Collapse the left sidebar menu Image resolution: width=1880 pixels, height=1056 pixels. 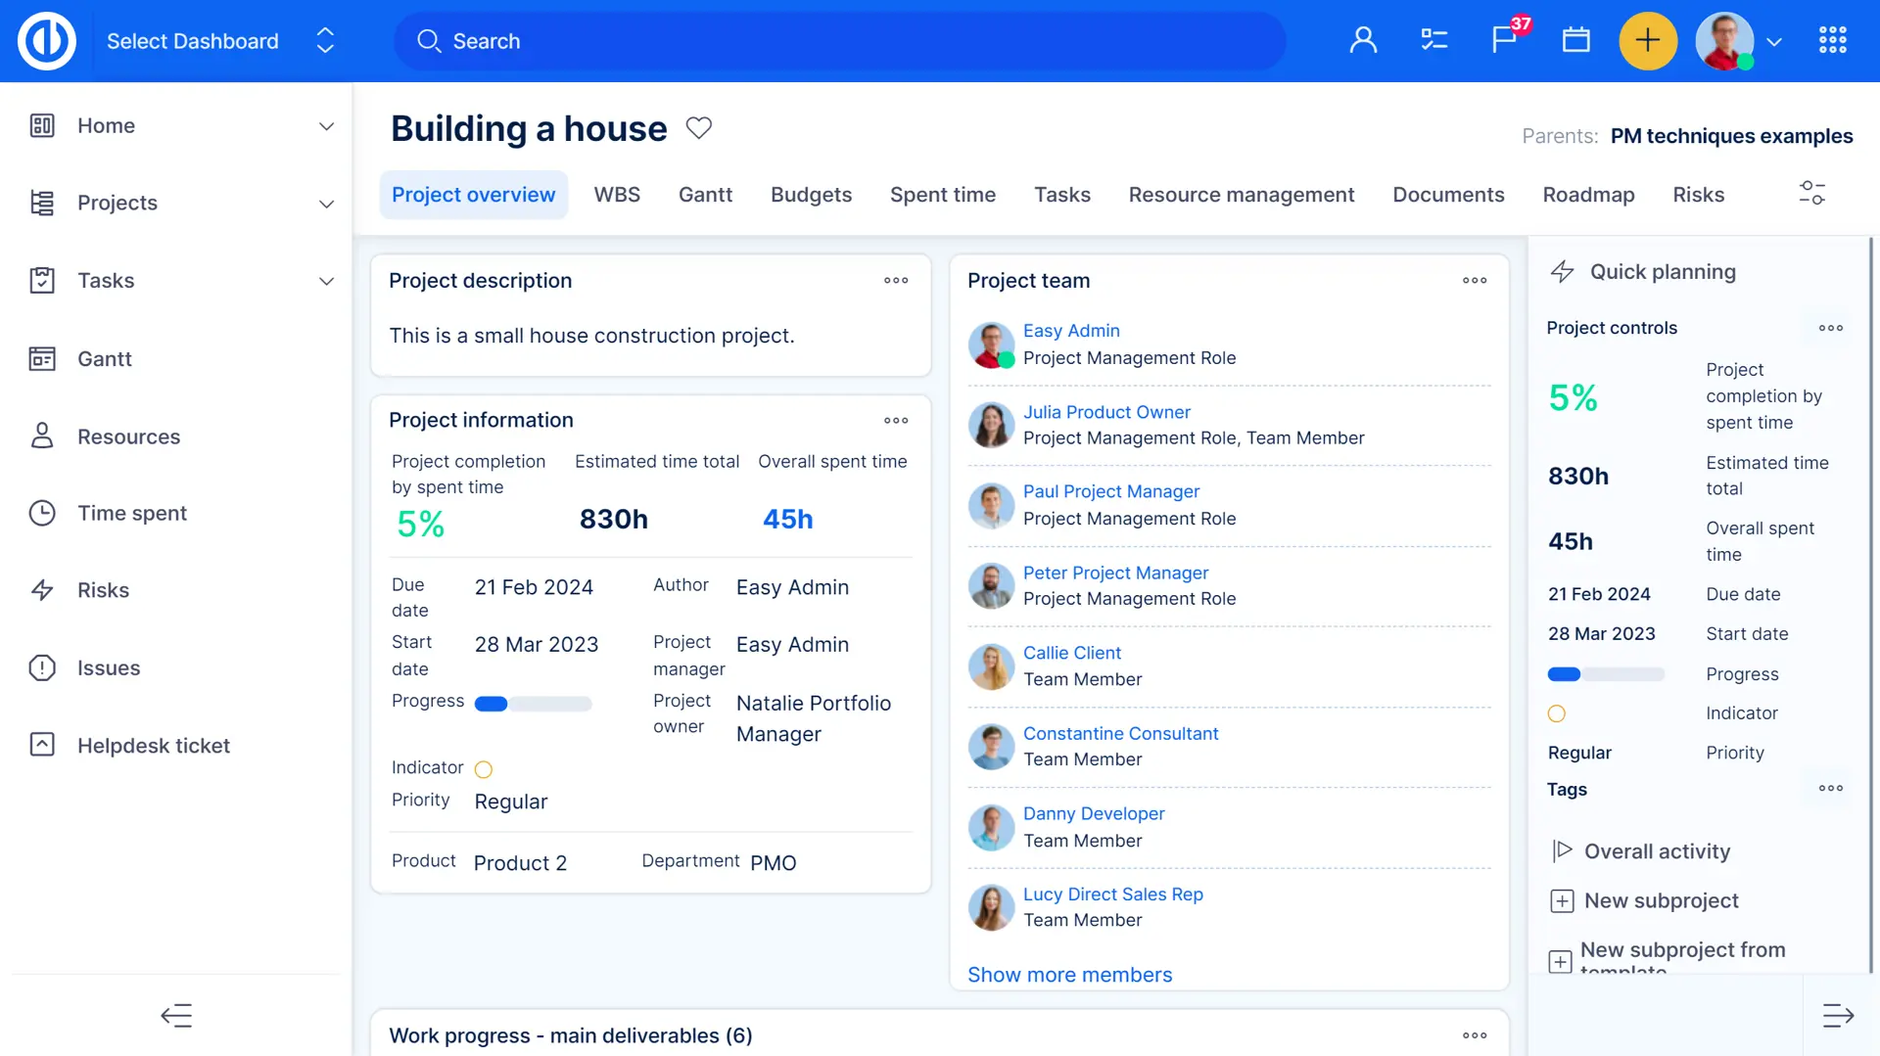click(176, 1016)
